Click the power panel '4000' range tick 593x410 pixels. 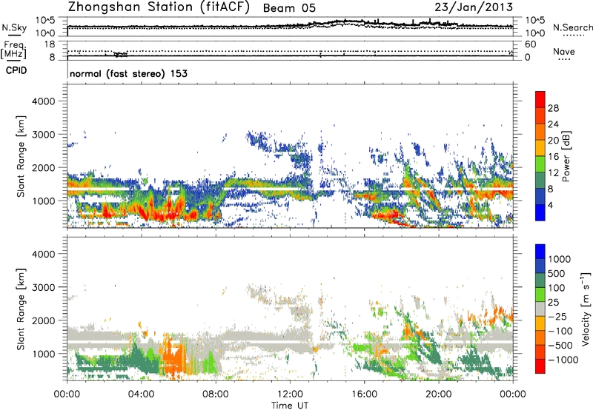tap(43, 101)
